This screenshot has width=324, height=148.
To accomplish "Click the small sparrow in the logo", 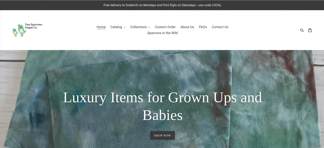I will pos(15,32).
